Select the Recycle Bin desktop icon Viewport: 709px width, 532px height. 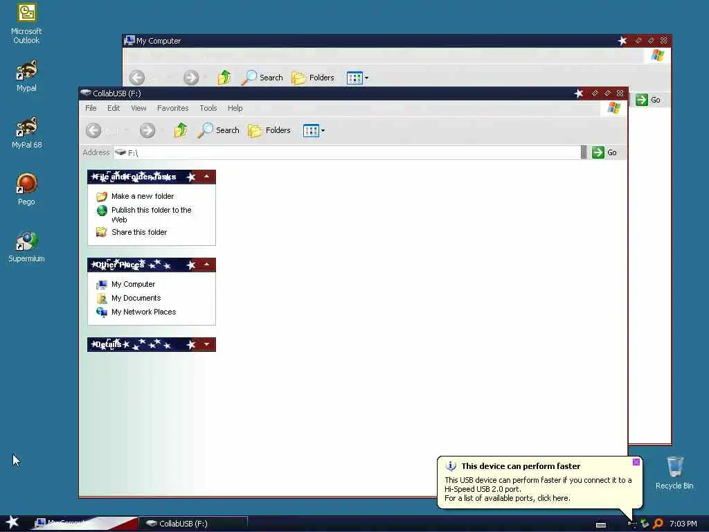(674, 472)
